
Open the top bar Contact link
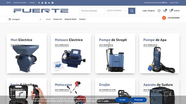[x=32, y=3]
